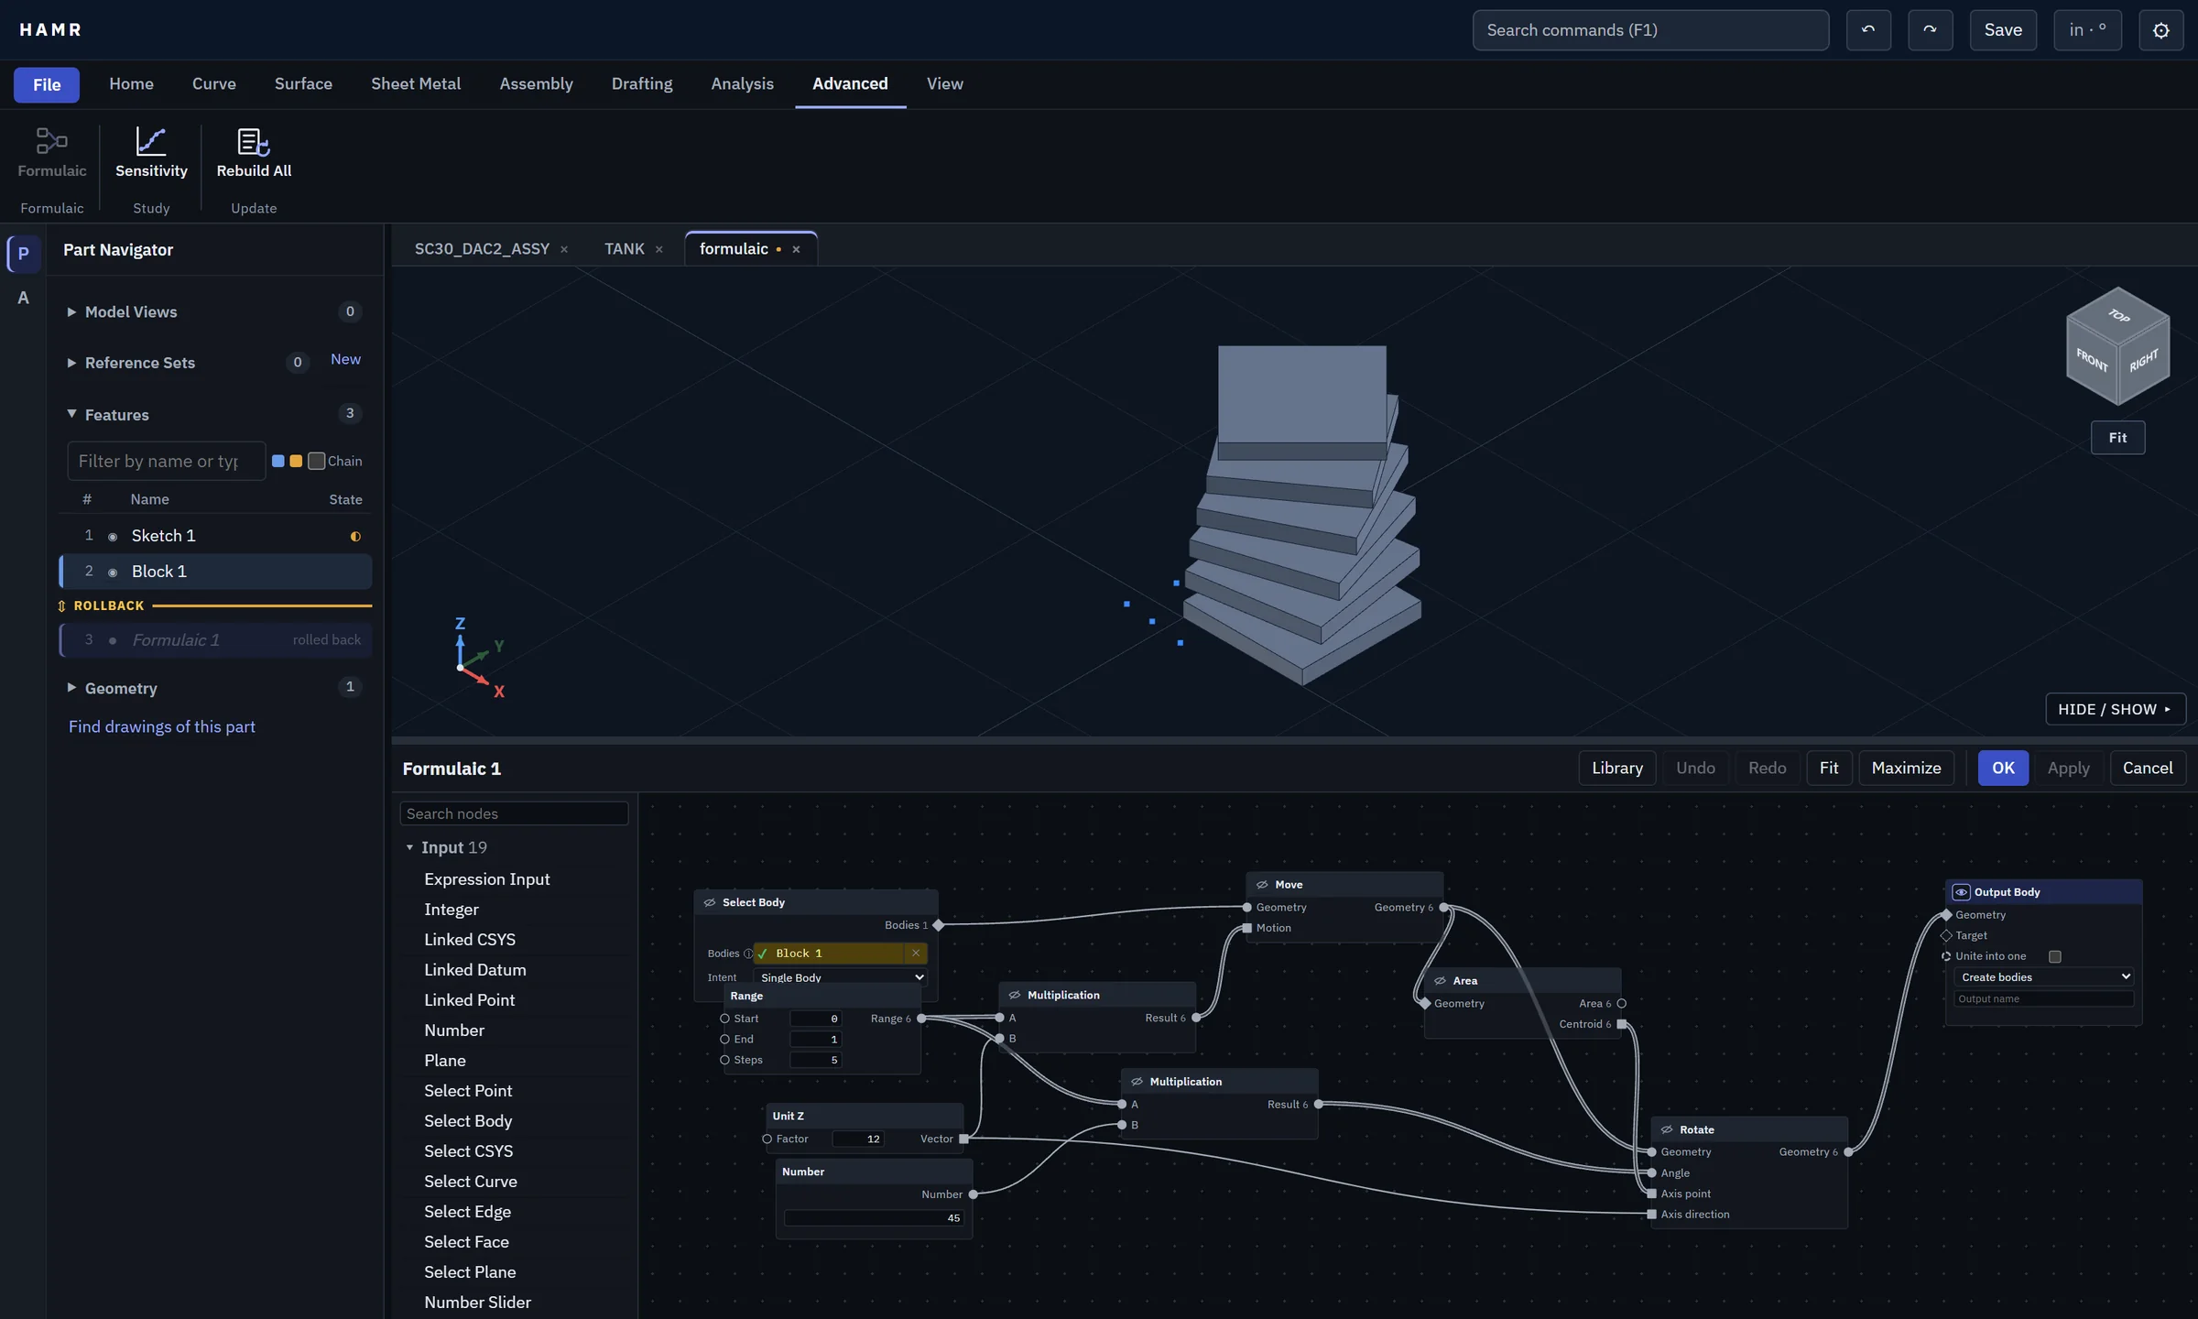Open the Create bodies dropdown

2044,977
